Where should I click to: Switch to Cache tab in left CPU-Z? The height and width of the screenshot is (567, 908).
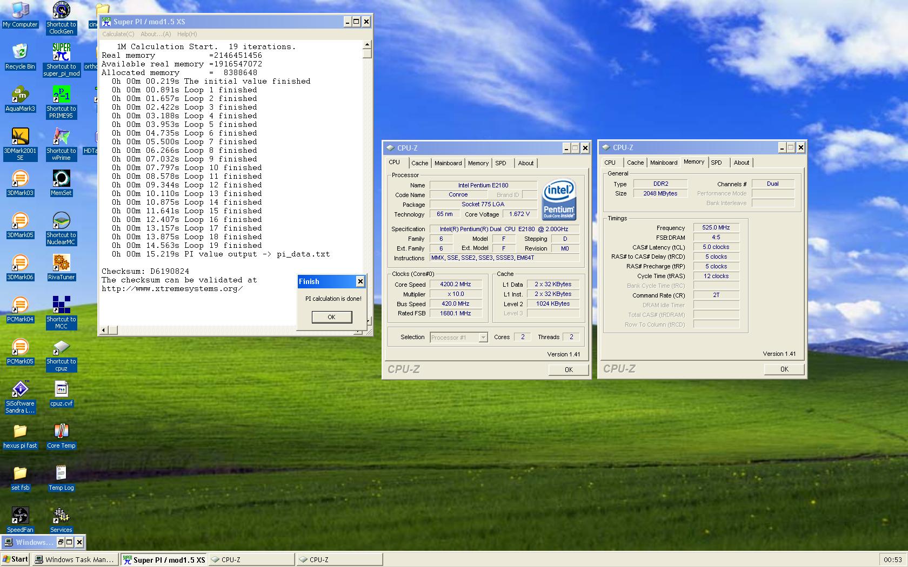(419, 163)
